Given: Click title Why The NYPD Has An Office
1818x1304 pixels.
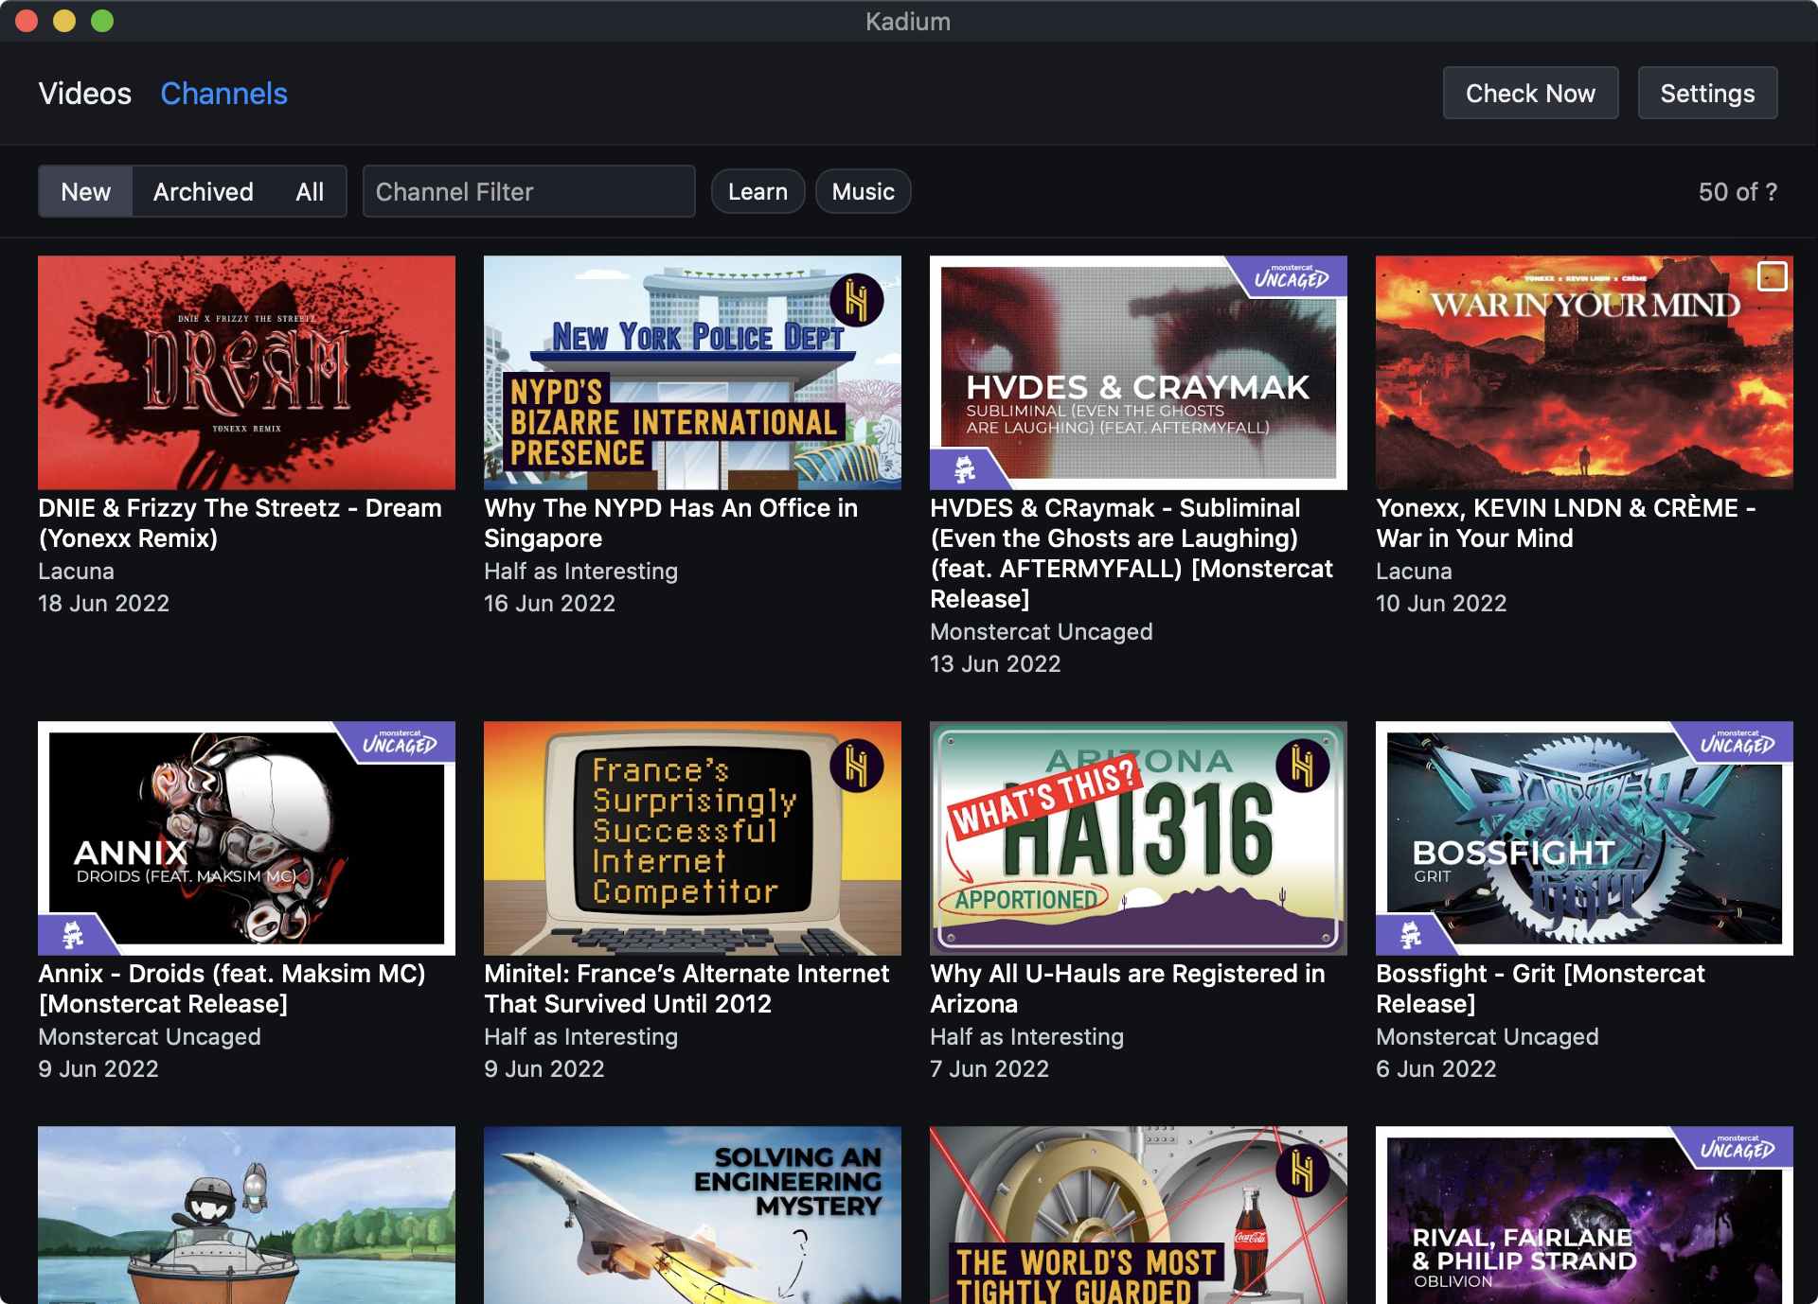Looking at the screenshot, I should [670, 522].
